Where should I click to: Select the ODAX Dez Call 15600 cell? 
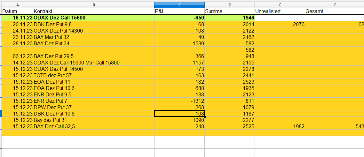(94, 18)
